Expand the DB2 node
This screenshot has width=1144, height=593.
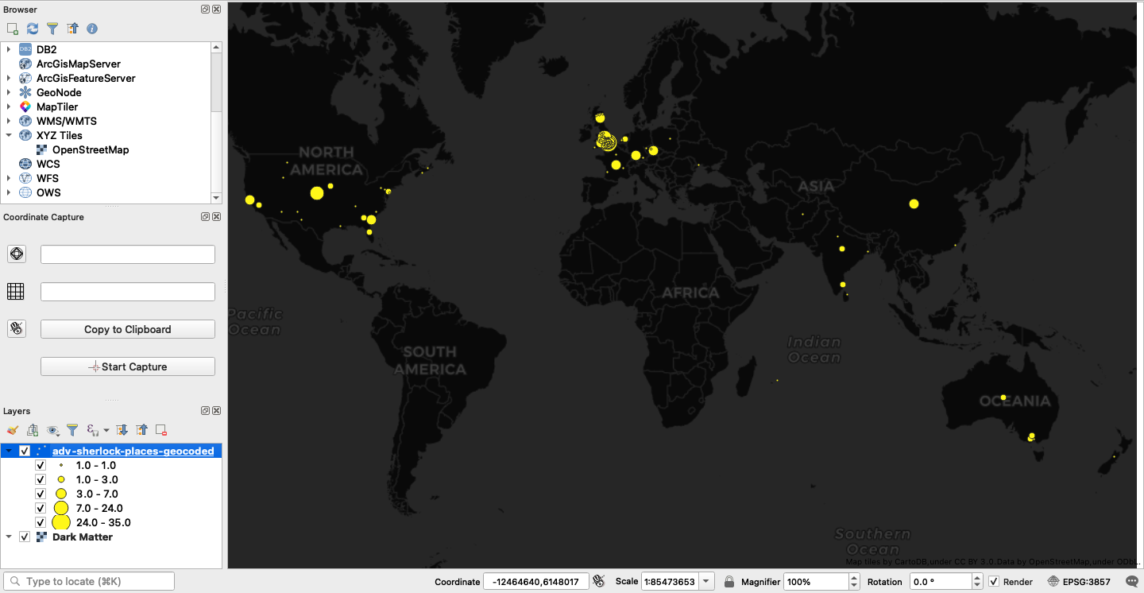[x=9, y=49]
